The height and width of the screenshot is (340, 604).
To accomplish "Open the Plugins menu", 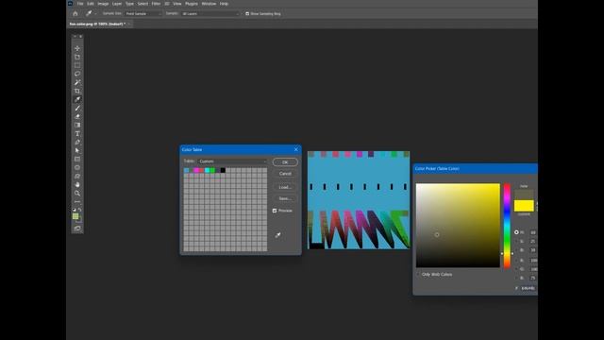I will (192, 4).
